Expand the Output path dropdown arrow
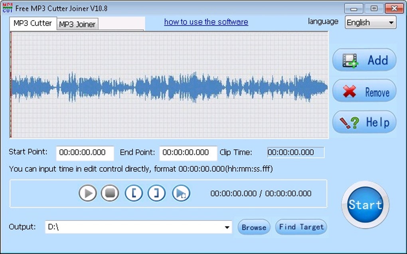This screenshot has height=254, width=407. [x=227, y=227]
